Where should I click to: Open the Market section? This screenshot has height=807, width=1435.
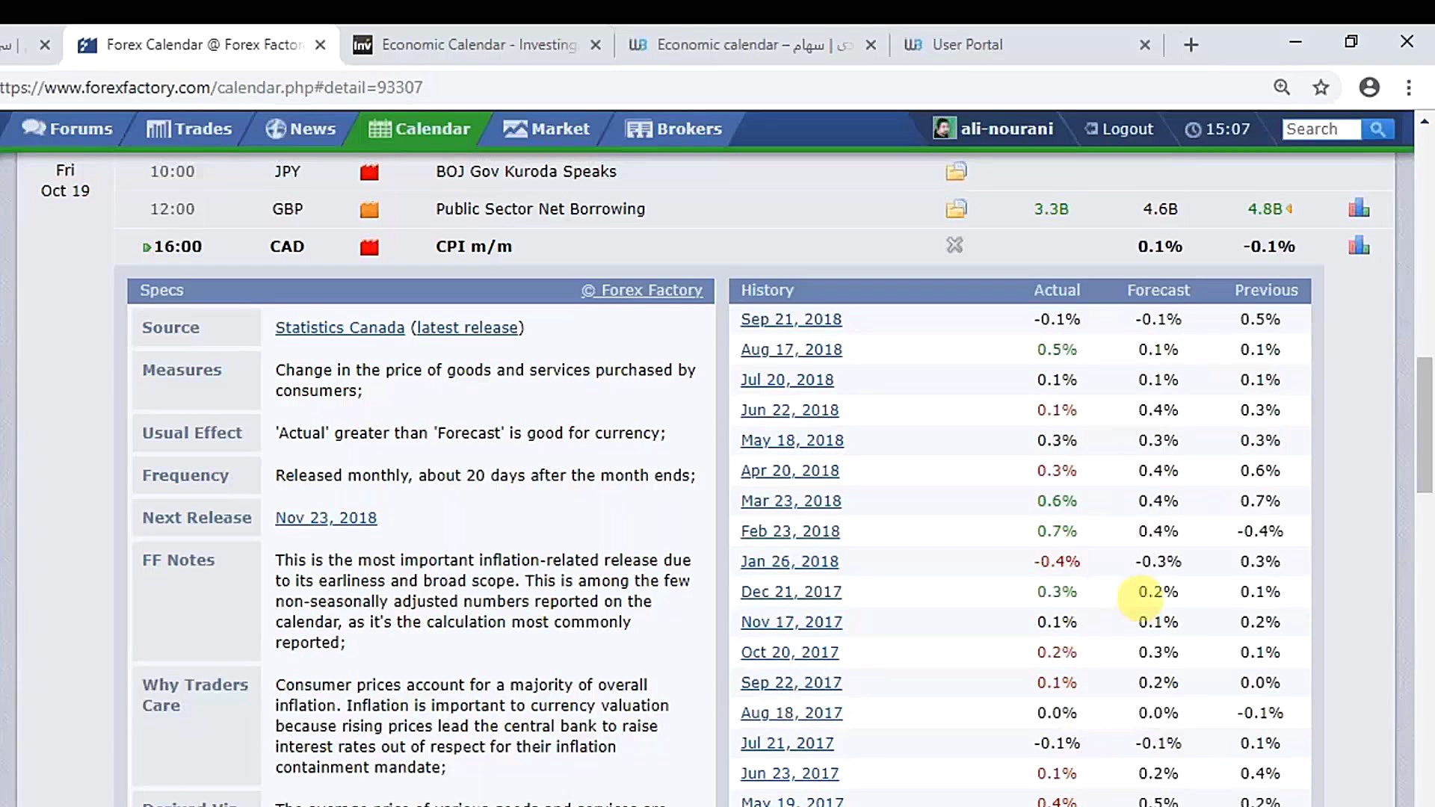pos(546,129)
